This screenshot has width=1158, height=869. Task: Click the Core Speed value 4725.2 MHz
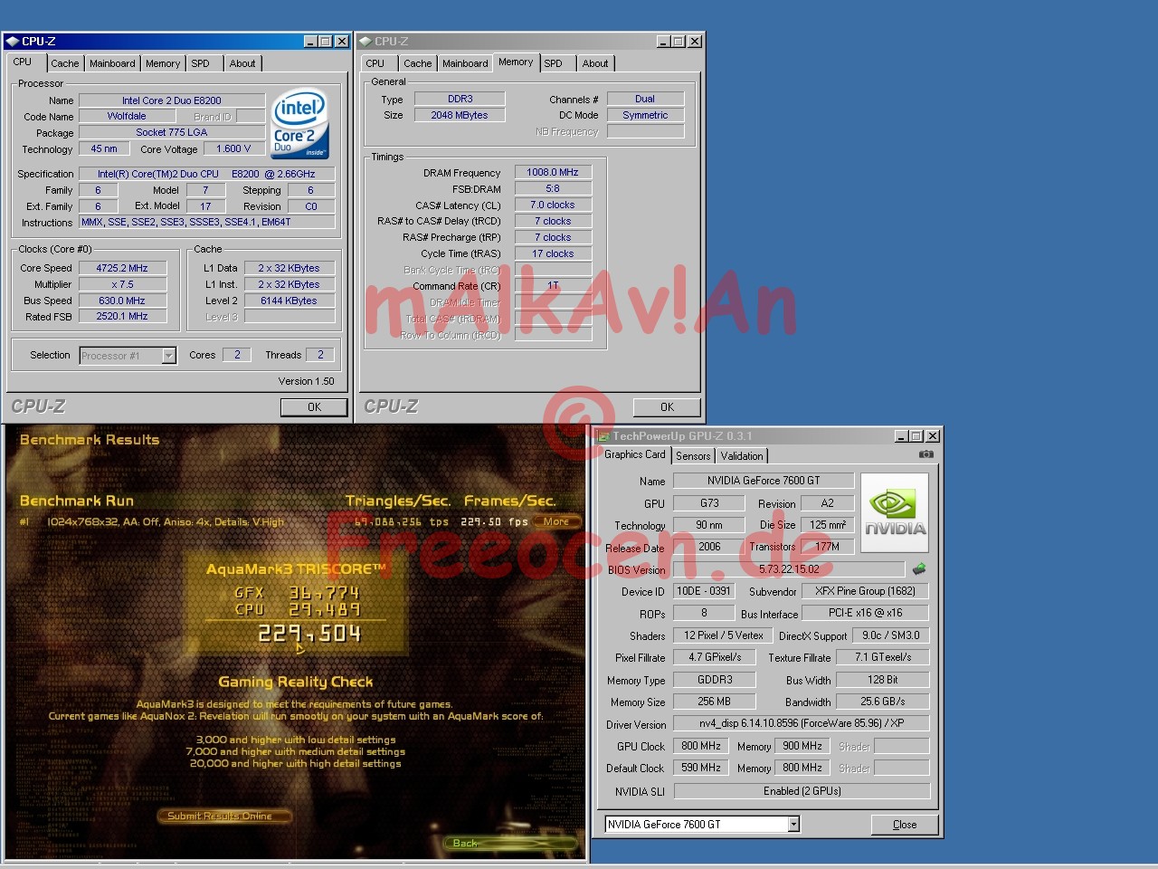(122, 269)
